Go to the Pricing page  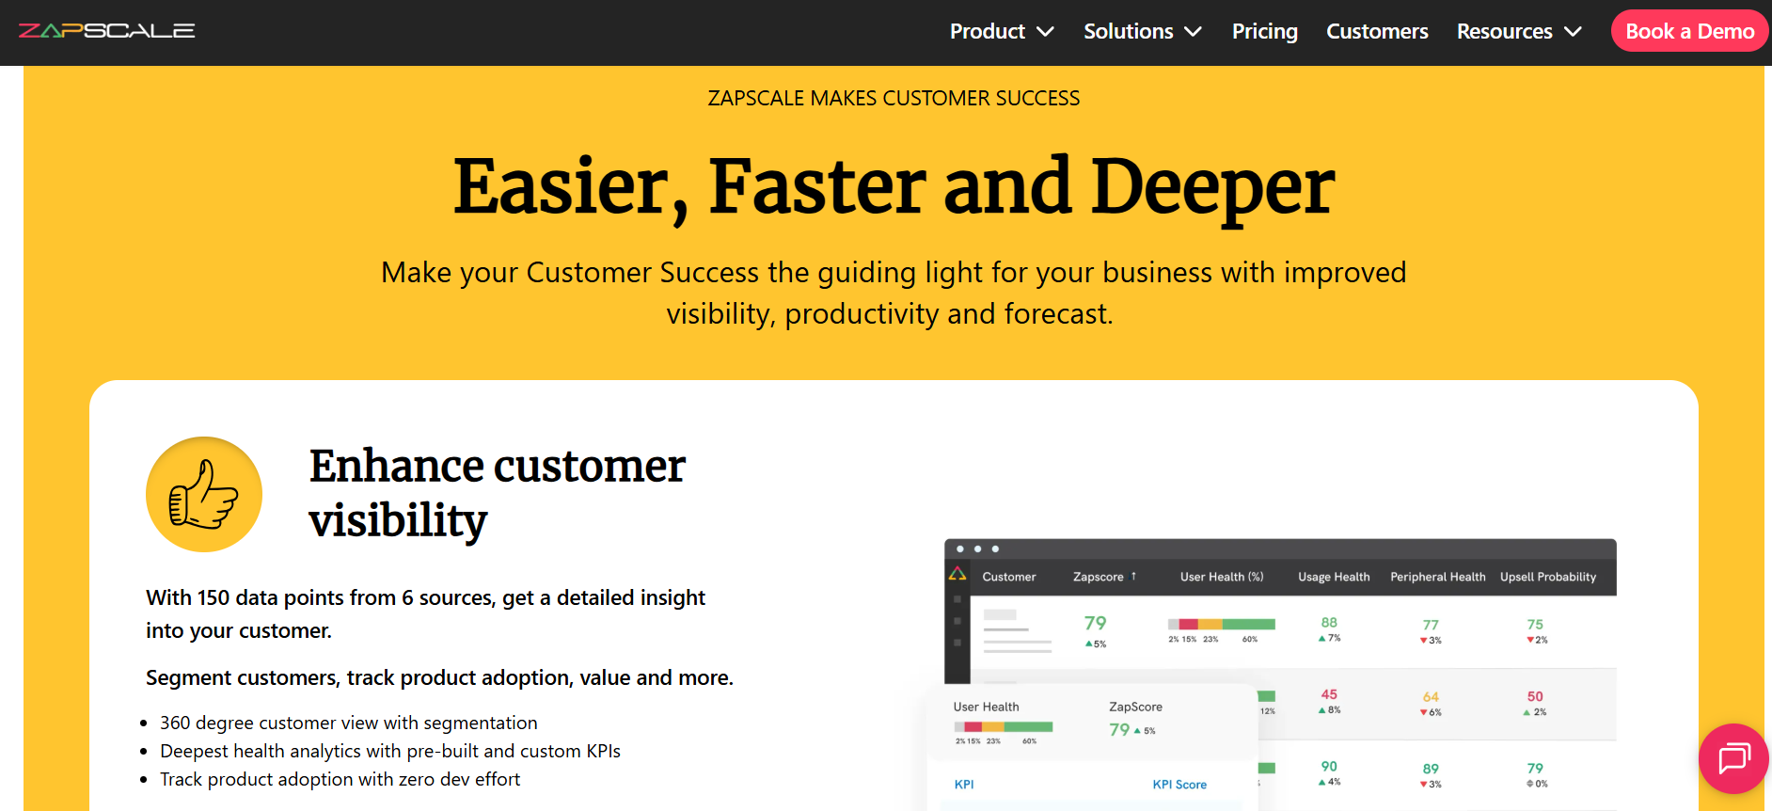[x=1264, y=32]
